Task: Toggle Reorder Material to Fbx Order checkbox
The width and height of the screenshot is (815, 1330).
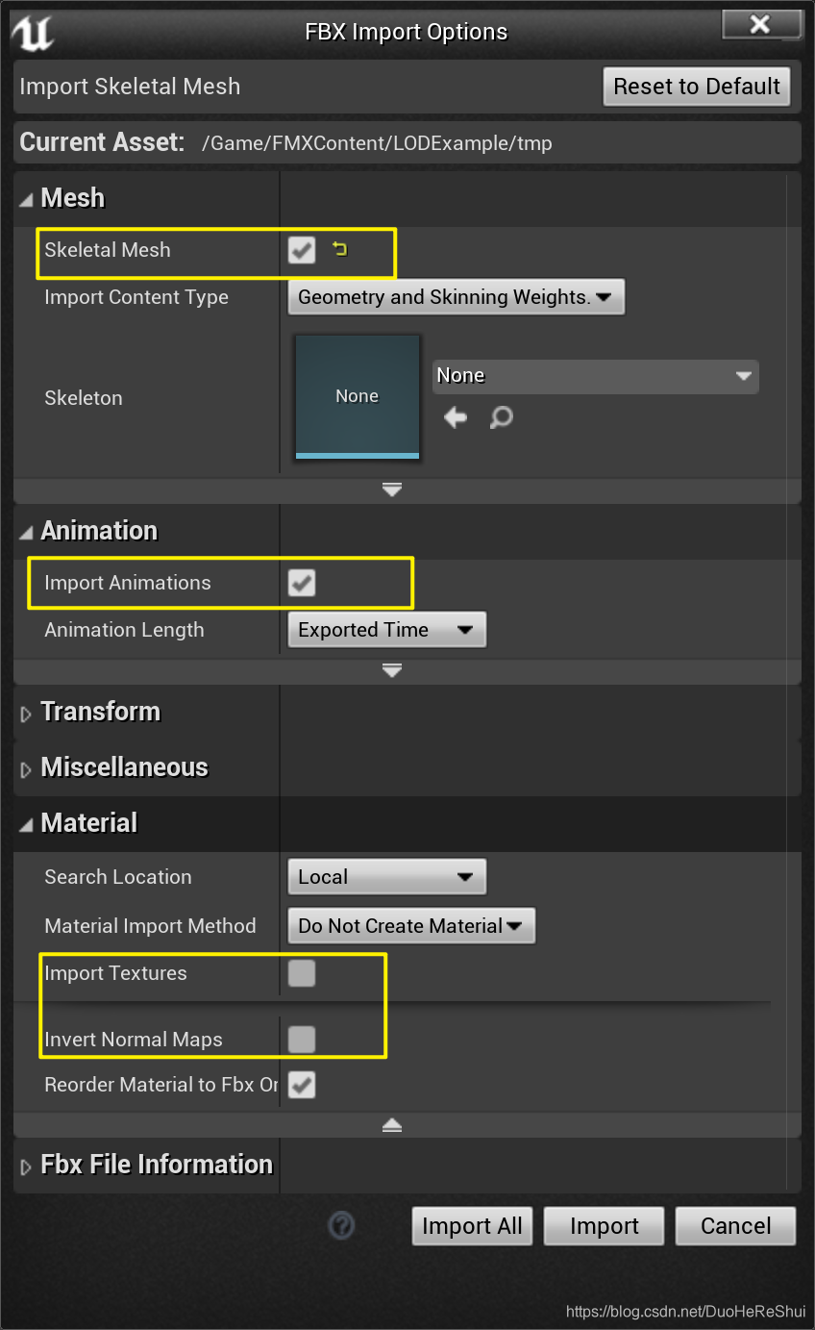Action: (302, 1085)
